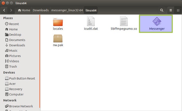Switch to list view

(171, 10)
